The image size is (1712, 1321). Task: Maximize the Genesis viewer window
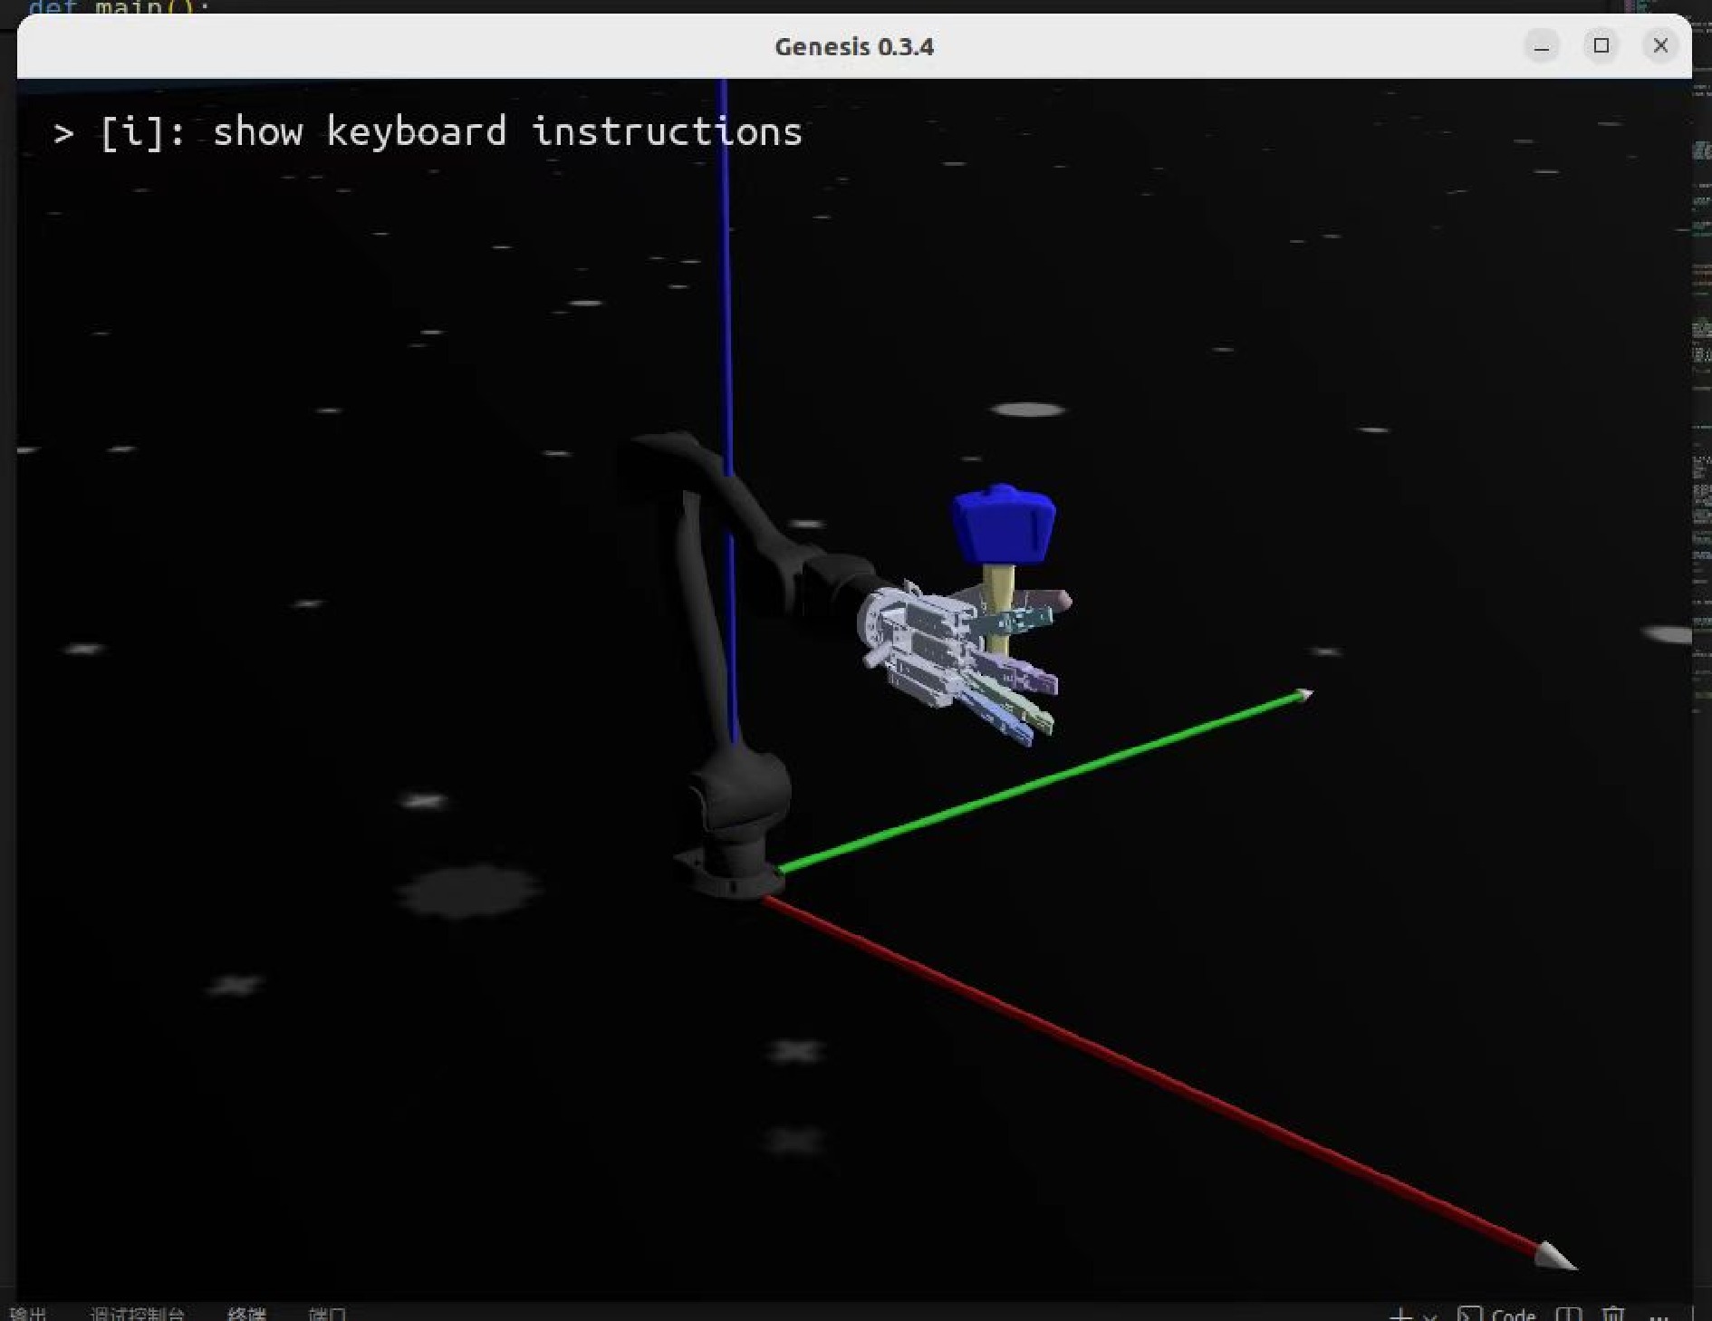(1601, 45)
